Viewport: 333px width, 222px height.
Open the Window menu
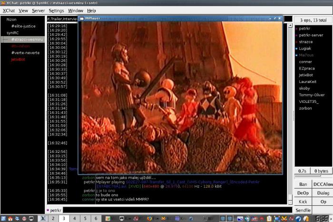(75, 10)
